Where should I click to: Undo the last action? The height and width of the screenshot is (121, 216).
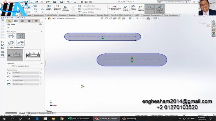coord(68,2)
